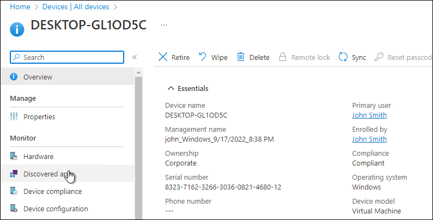Click the Remote lock padlock icon
Image resolution: width=433 pixels, height=220 pixels.
[x=282, y=57]
